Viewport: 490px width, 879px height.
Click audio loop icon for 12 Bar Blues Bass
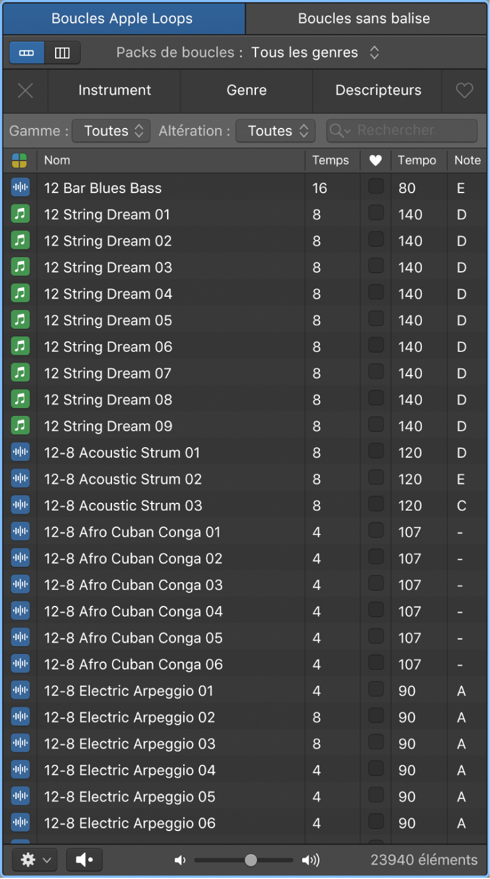pyautogui.click(x=20, y=188)
